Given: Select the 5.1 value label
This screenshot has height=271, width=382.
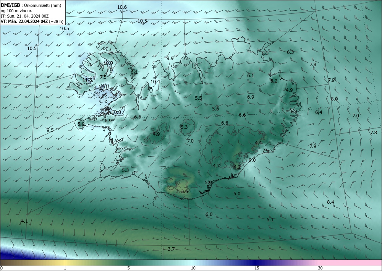Looking at the screenshot, I should point(270,220).
